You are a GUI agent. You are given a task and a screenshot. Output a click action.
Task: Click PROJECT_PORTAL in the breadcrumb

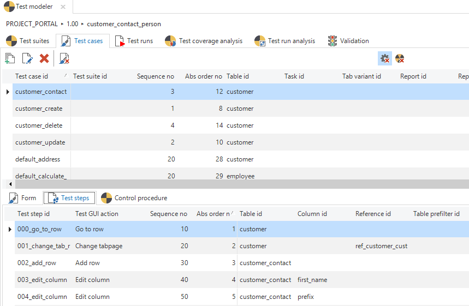click(32, 24)
